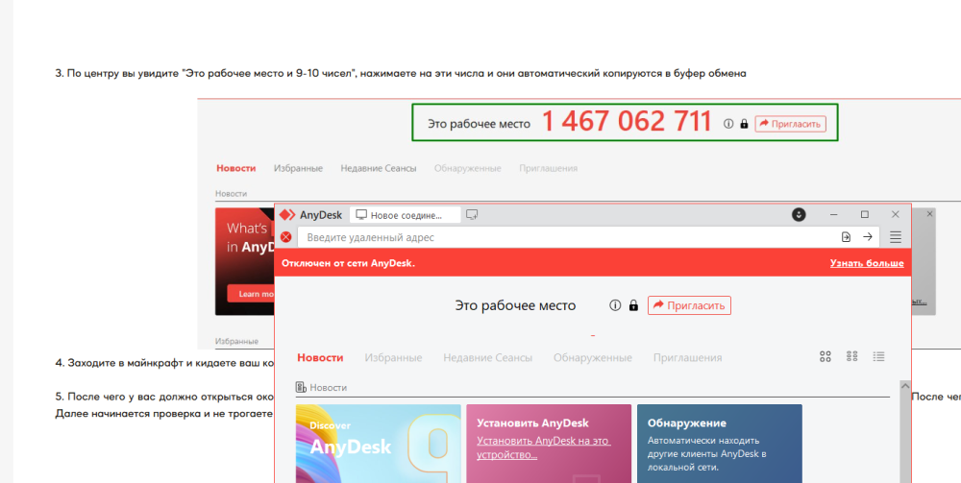Click Недавние Сеансы tab in the tutorial image behind

(379, 168)
